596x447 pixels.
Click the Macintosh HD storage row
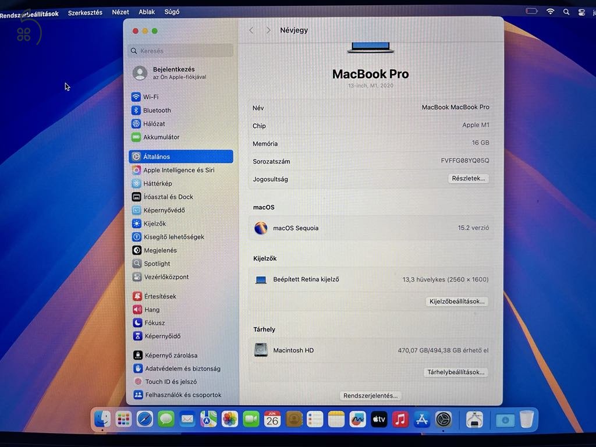click(371, 350)
